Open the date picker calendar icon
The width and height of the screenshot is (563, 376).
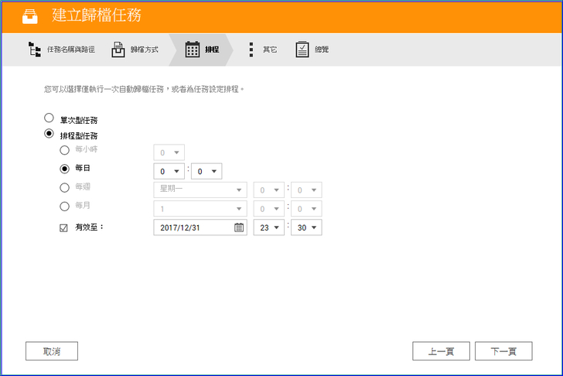[x=239, y=227]
